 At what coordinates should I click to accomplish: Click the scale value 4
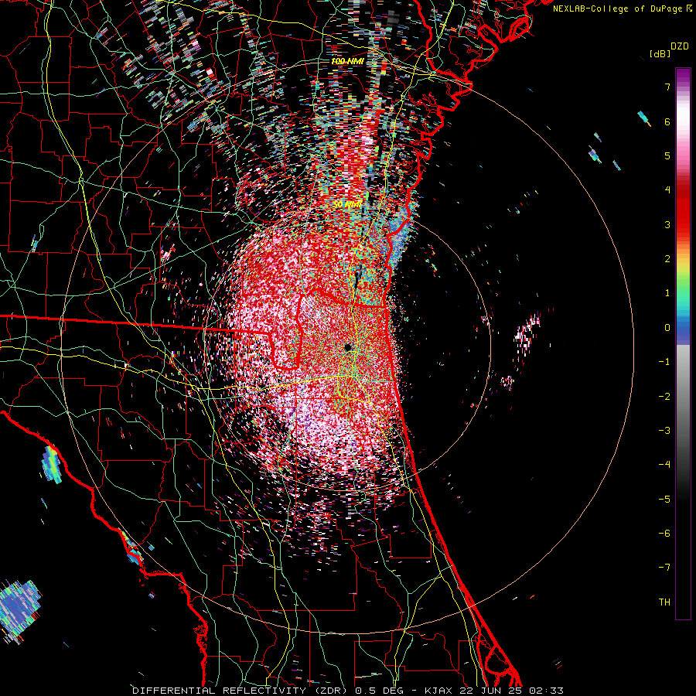667,190
